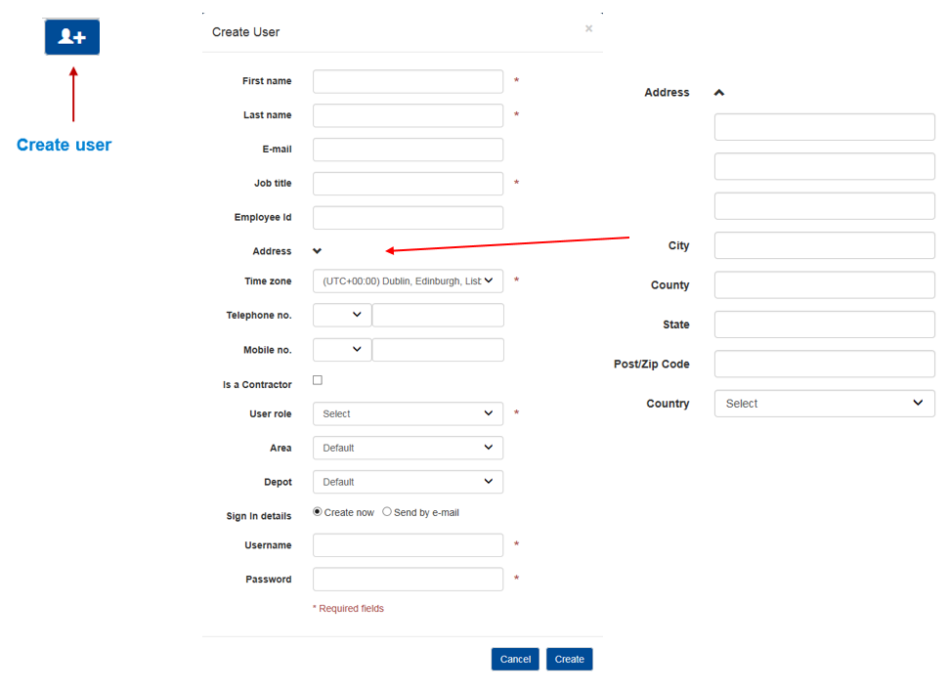Click into the Username field
This screenshot has width=949, height=691.
(408, 545)
